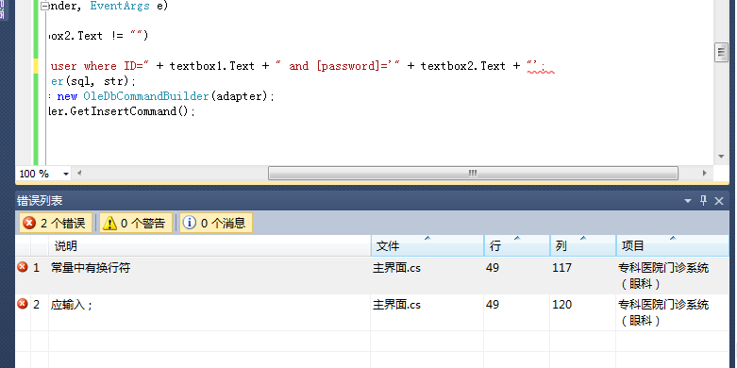Place cursor on OleDbCommandBuilder in code
The width and height of the screenshot is (737, 368).
click(145, 96)
